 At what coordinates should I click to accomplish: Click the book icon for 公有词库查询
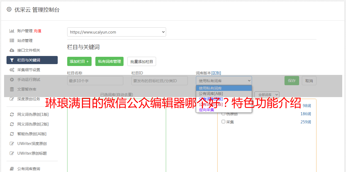coord(12,169)
